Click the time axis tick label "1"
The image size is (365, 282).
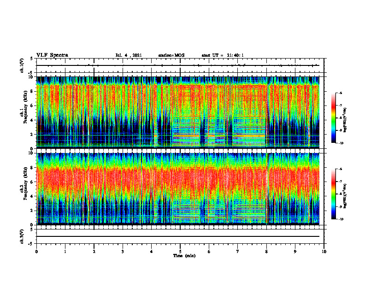click(65, 252)
